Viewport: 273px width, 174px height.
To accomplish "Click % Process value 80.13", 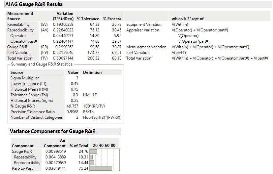I will (x=117, y=58).
